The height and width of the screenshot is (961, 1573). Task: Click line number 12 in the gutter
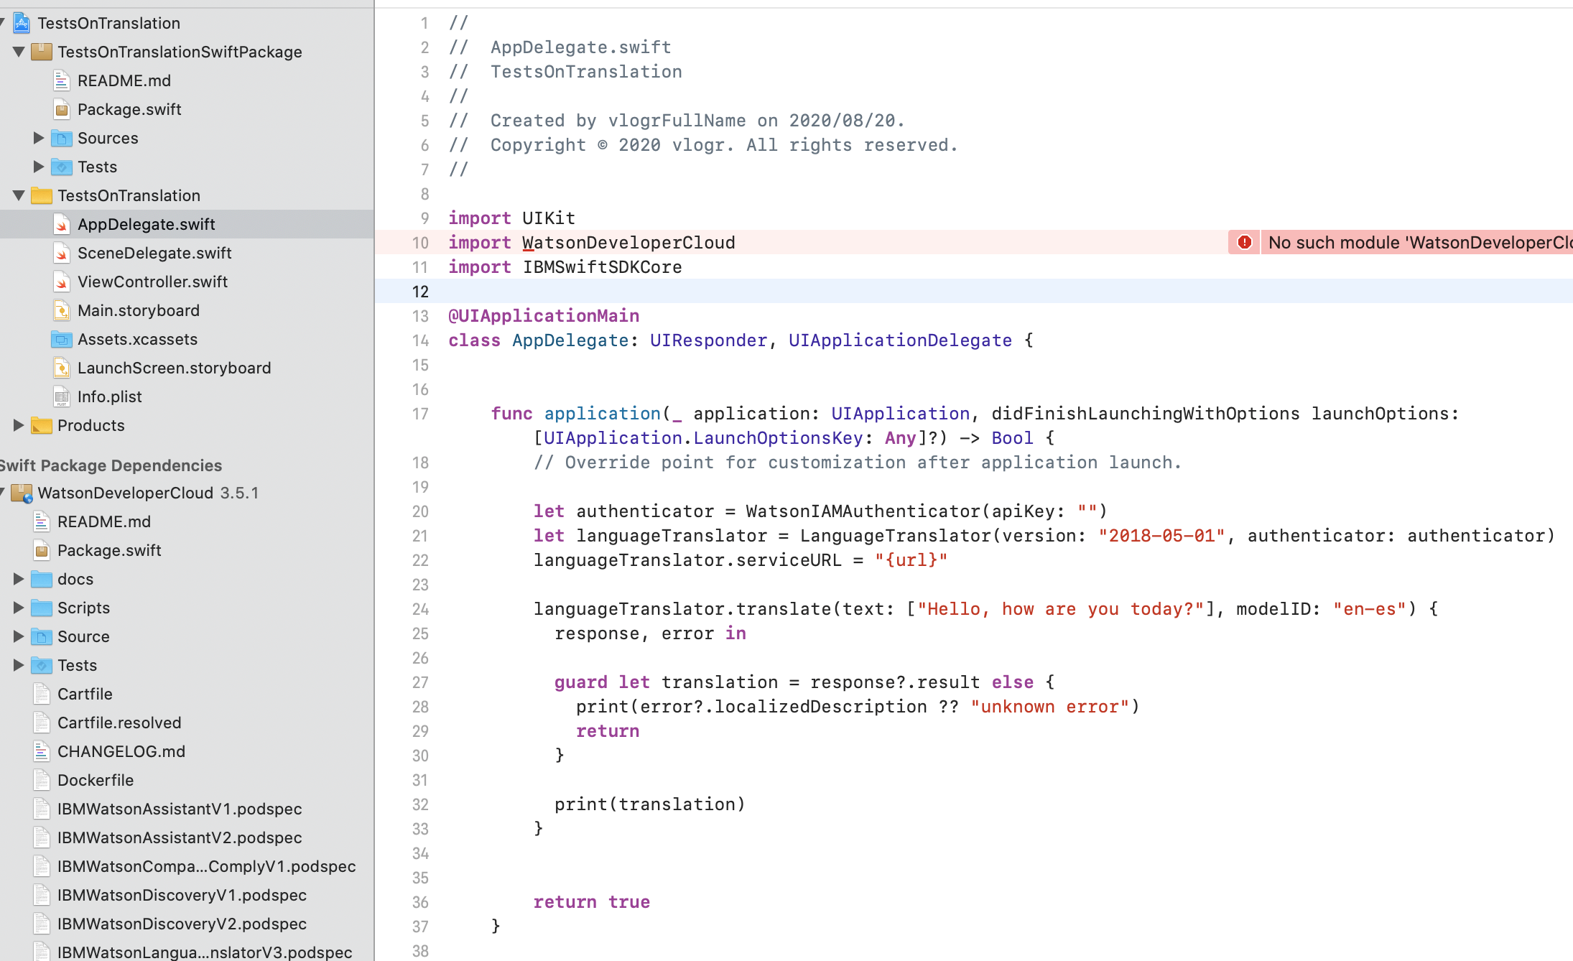click(420, 292)
